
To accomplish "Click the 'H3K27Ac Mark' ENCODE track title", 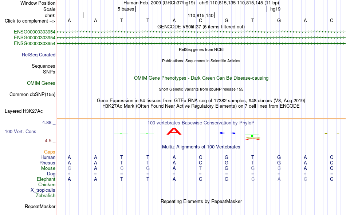I will point(201,106).
